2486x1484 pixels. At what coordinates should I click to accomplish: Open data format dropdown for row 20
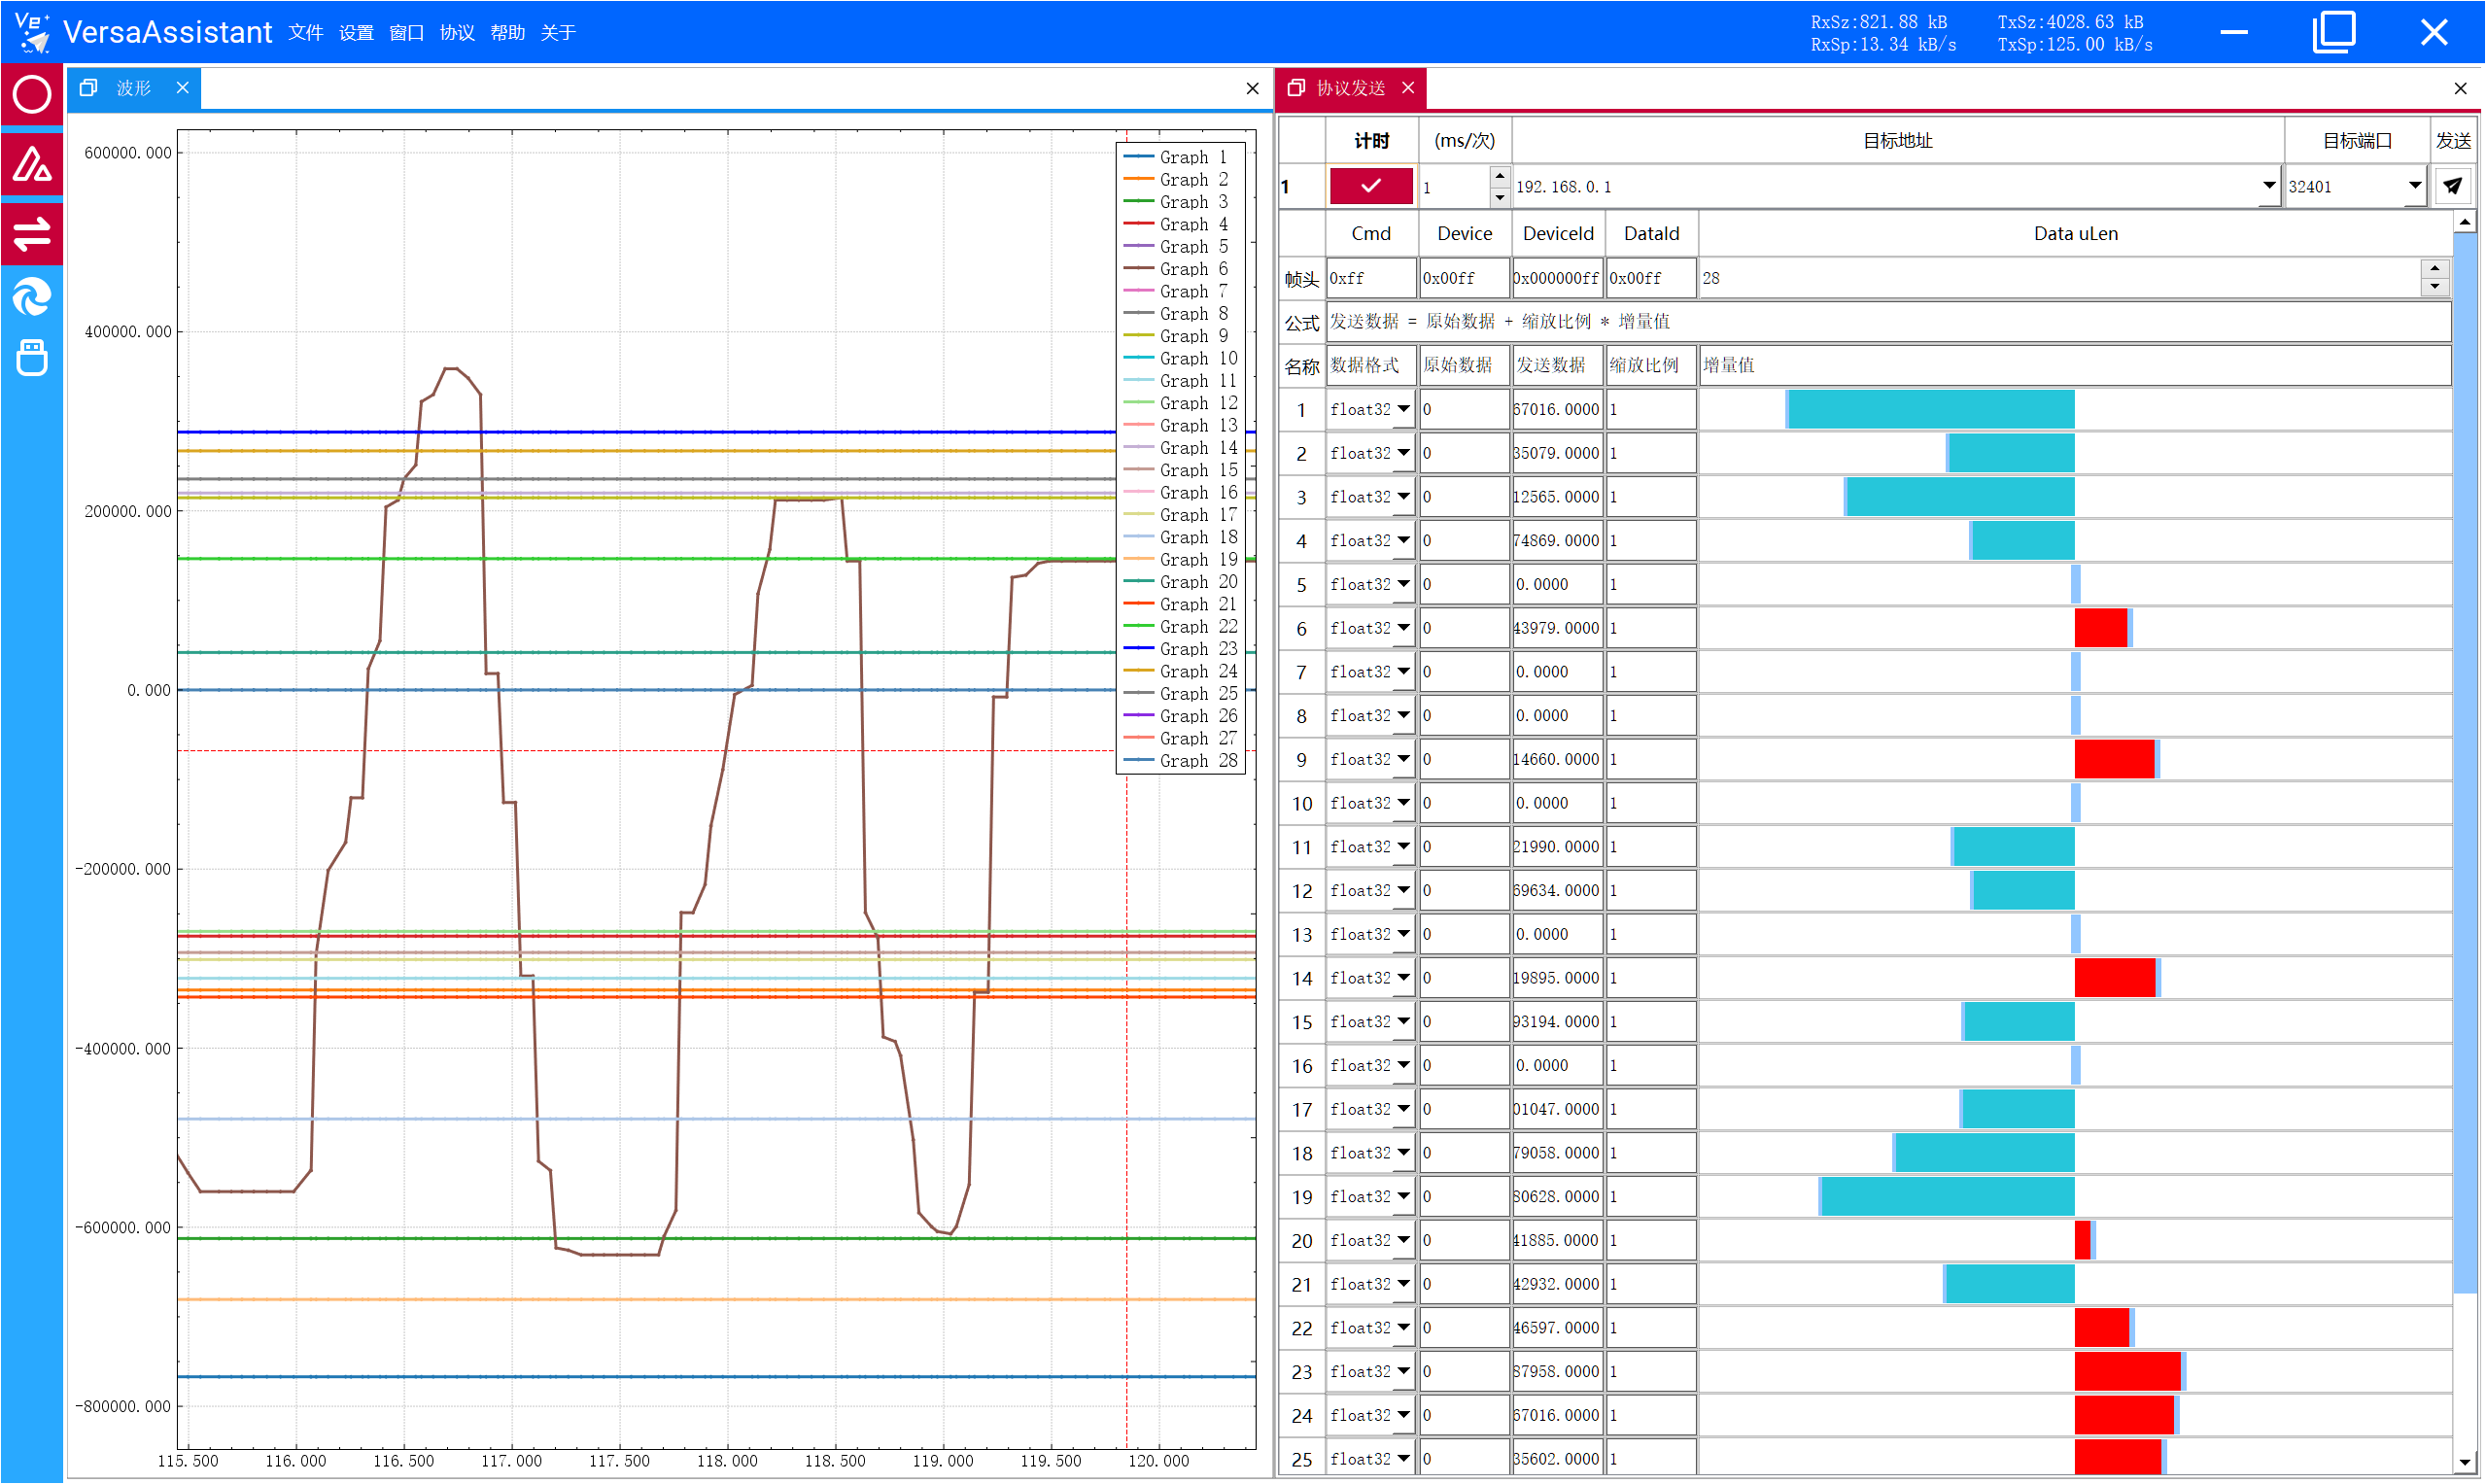click(x=1404, y=1241)
